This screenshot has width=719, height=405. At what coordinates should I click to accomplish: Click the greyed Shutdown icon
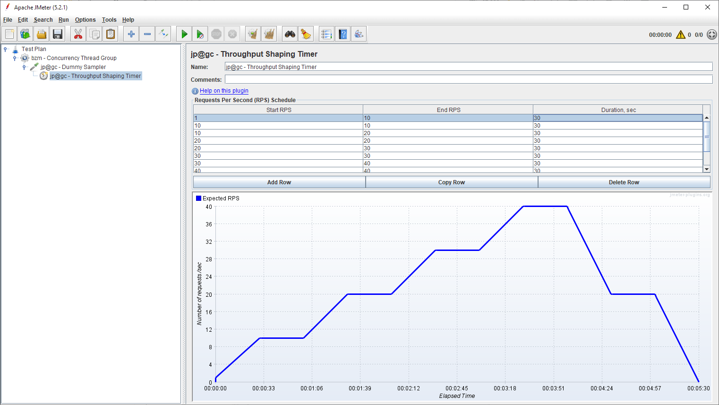click(x=232, y=34)
